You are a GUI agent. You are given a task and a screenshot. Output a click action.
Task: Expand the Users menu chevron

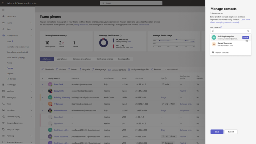(x=31, y=29)
